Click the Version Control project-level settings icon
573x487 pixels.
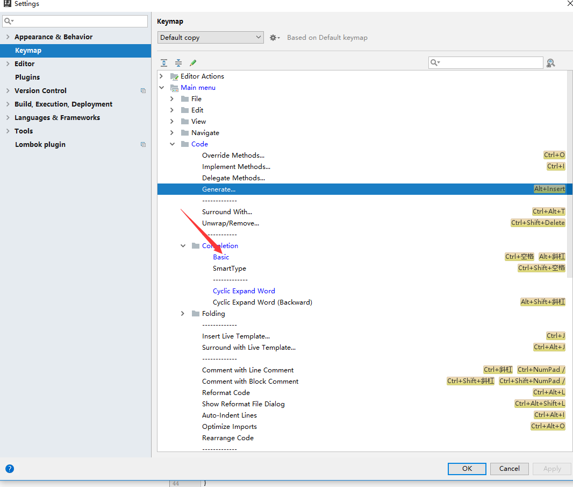click(x=143, y=91)
